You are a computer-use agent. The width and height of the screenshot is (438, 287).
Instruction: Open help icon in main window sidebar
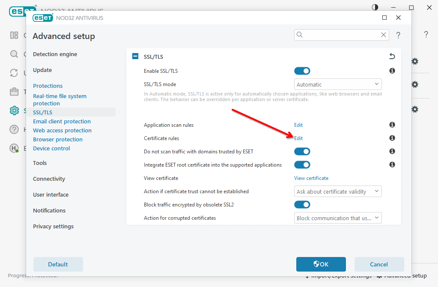click(x=14, y=129)
